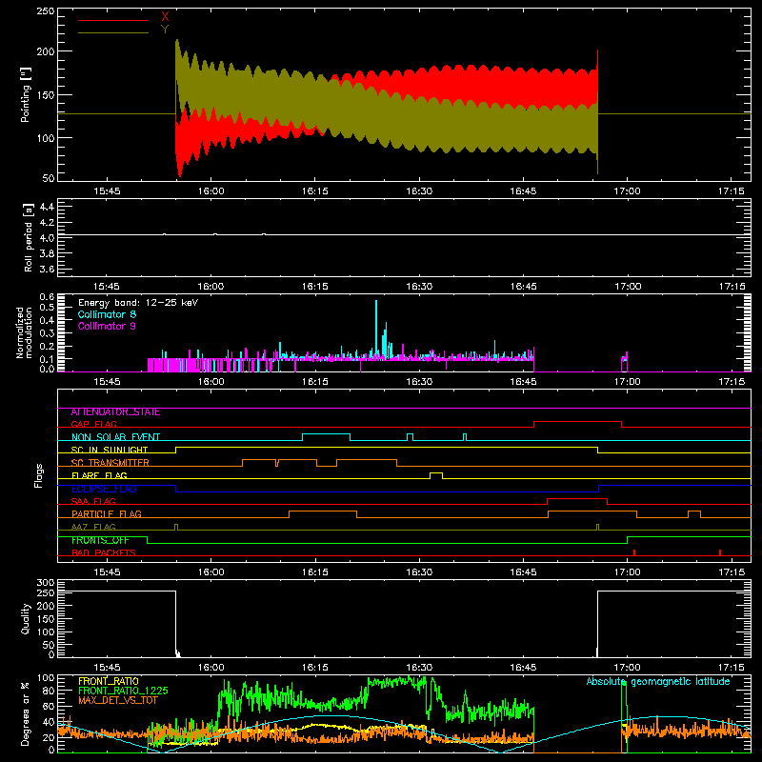The width and height of the screenshot is (762, 762).
Task: Click the first BAD_PACKETS tick near 17:01
Action: click(x=634, y=552)
